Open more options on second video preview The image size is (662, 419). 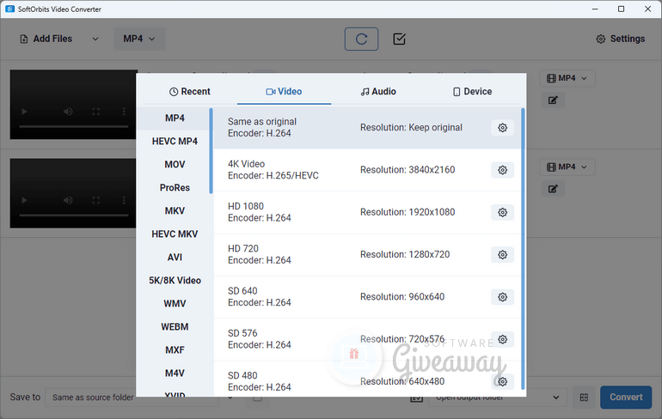tap(124, 200)
